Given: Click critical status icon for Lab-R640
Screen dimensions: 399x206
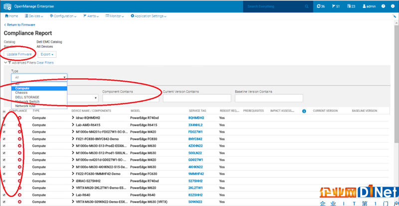Looking at the screenshot, I should tap(19, 195).
